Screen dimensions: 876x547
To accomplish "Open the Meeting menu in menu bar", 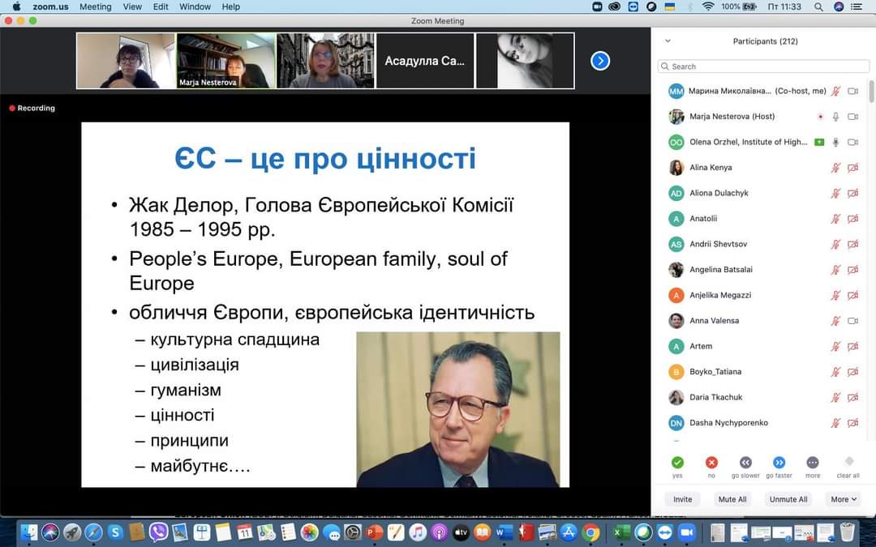I will point(95,6).
